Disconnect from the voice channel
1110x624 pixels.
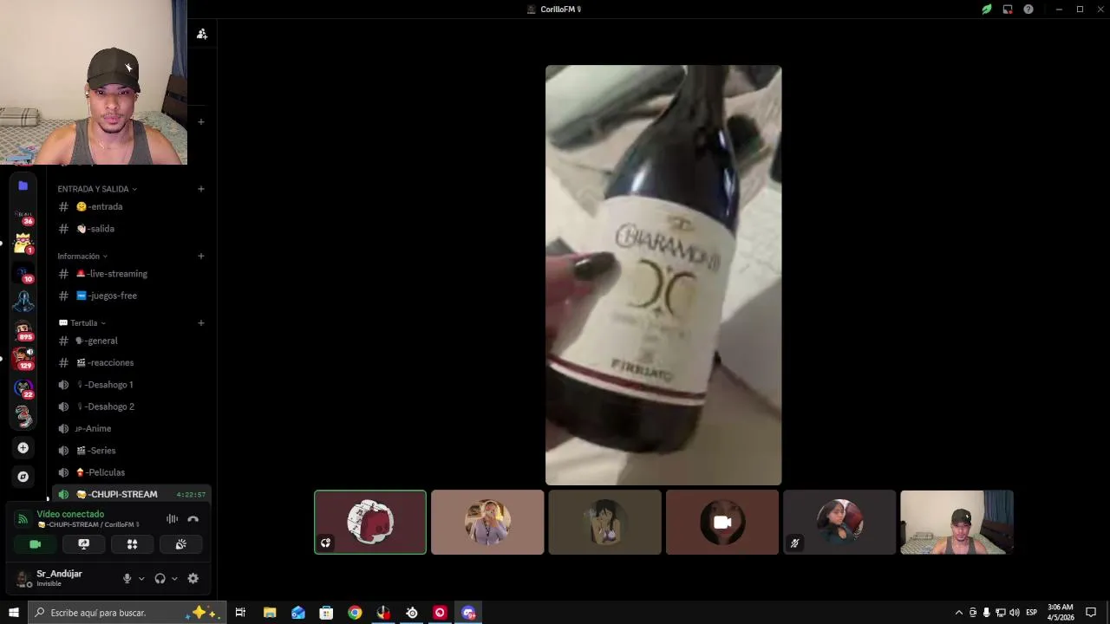pyautogui.click(x=193, y=519)
